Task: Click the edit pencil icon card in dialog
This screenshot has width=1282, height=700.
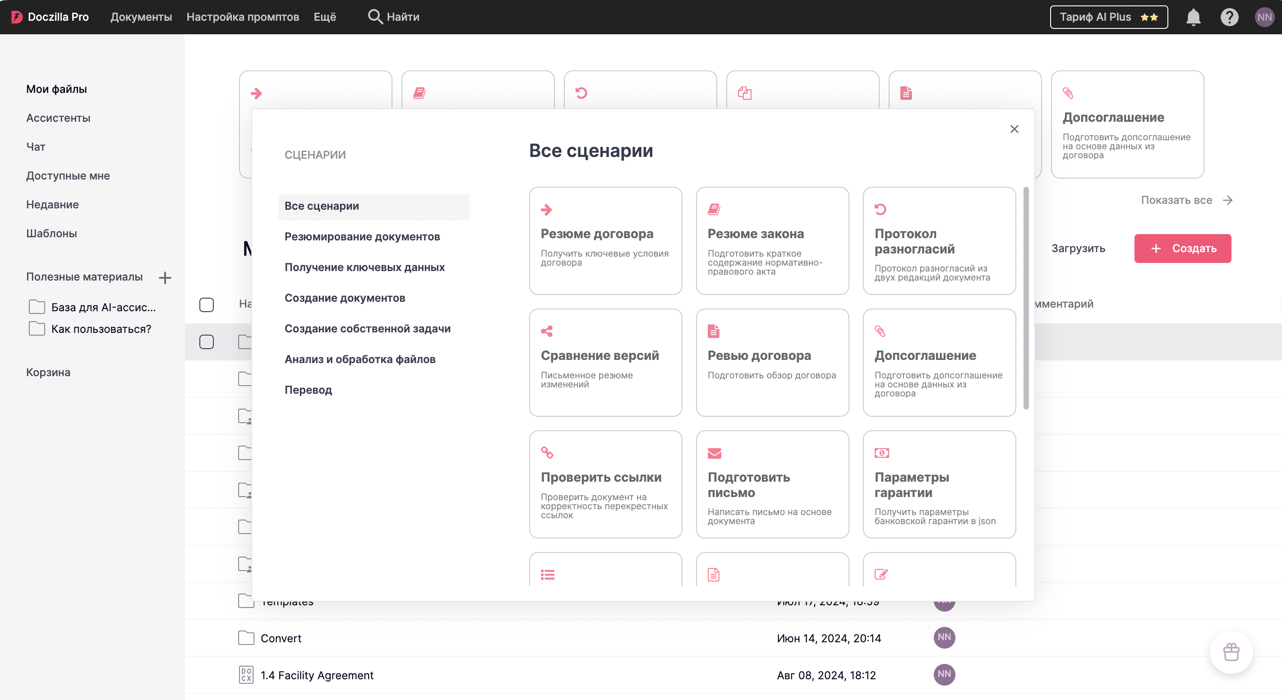Action: click(881, 574)
